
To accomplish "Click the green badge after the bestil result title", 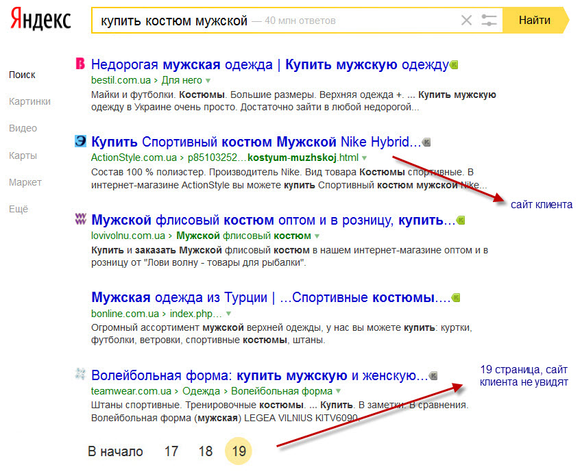I will click(454, 65).
